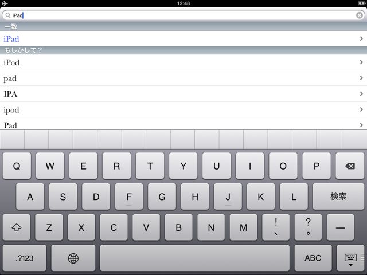Image resolution: width=367 pixels, height=275 pixels.
Task: Open the iPod suggestion chevron
Action: point(361,62)
